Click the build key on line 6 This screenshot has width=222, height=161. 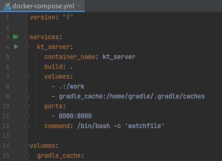[x=53, y=67]
